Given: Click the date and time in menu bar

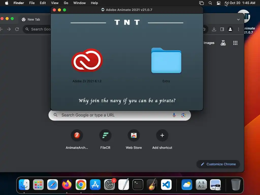Looking at the screenshot, I should (x=240, y=3).
